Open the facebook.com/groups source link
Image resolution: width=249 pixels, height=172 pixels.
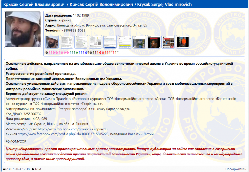click(x=63, y=129)
